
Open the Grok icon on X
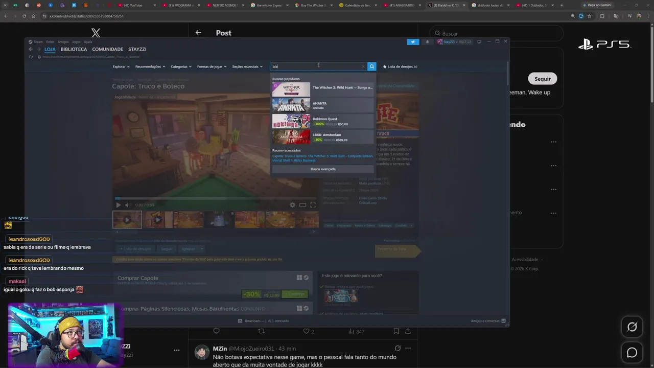632,327
